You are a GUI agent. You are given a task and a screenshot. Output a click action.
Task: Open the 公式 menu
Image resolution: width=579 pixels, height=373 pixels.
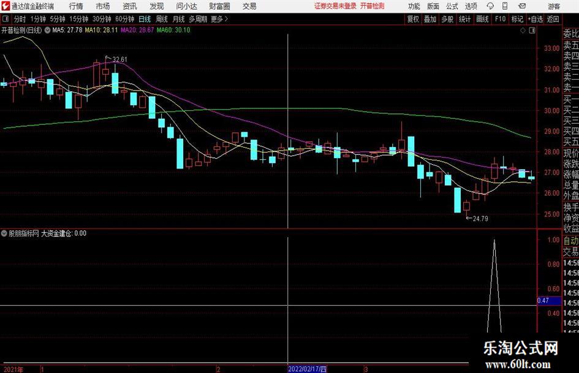coord(452,6)
